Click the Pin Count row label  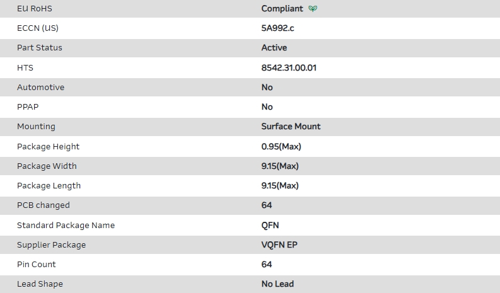(37, 265)
